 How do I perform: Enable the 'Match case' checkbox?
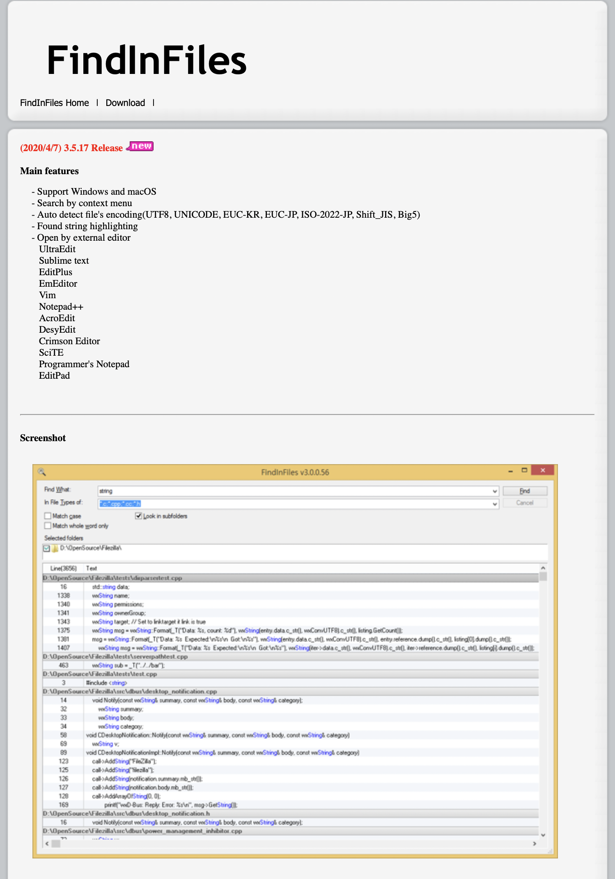click(x=48, y=516)
